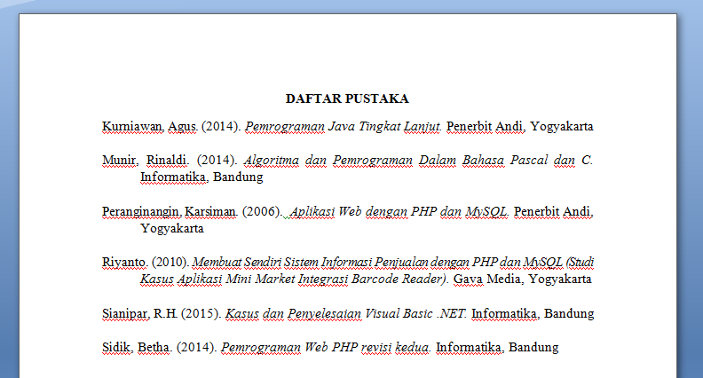This screenshot has height=378, width=703.
Task: Click the year "(2010)"
Action: coord(170,262)
